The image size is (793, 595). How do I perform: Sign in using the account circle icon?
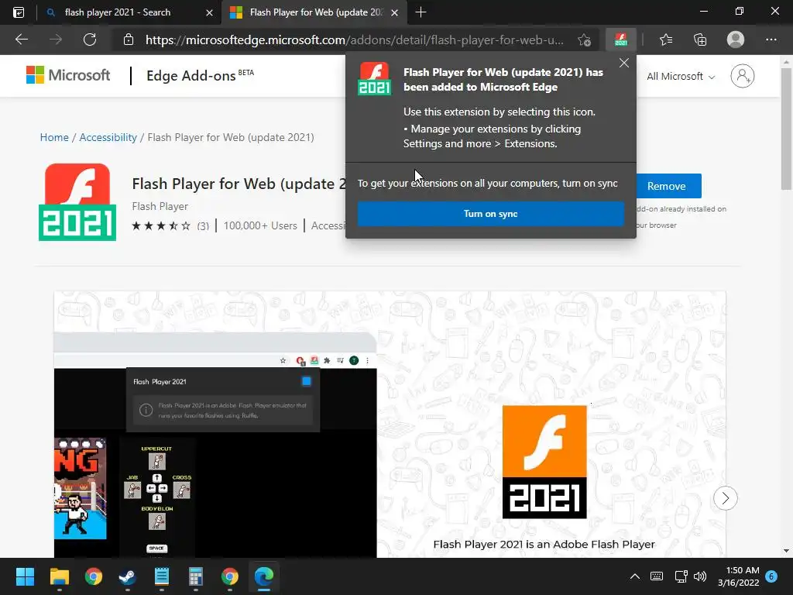point(742,76)
